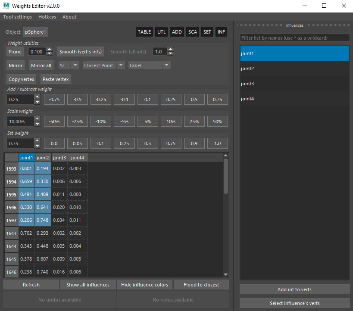Open the UTL utilities panel icon
This screenshot has width=353, height=311.
pos(161,31)
